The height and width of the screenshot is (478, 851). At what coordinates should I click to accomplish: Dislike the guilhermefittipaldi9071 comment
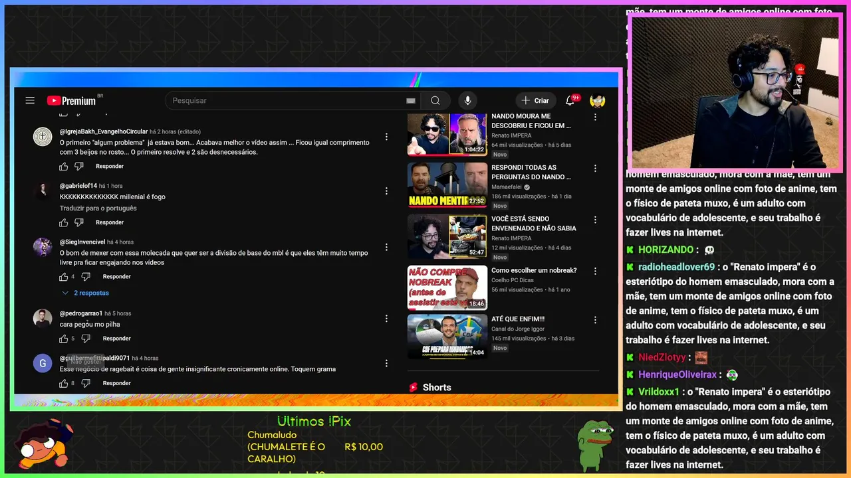pyautogui.click(x=86, y=383)
